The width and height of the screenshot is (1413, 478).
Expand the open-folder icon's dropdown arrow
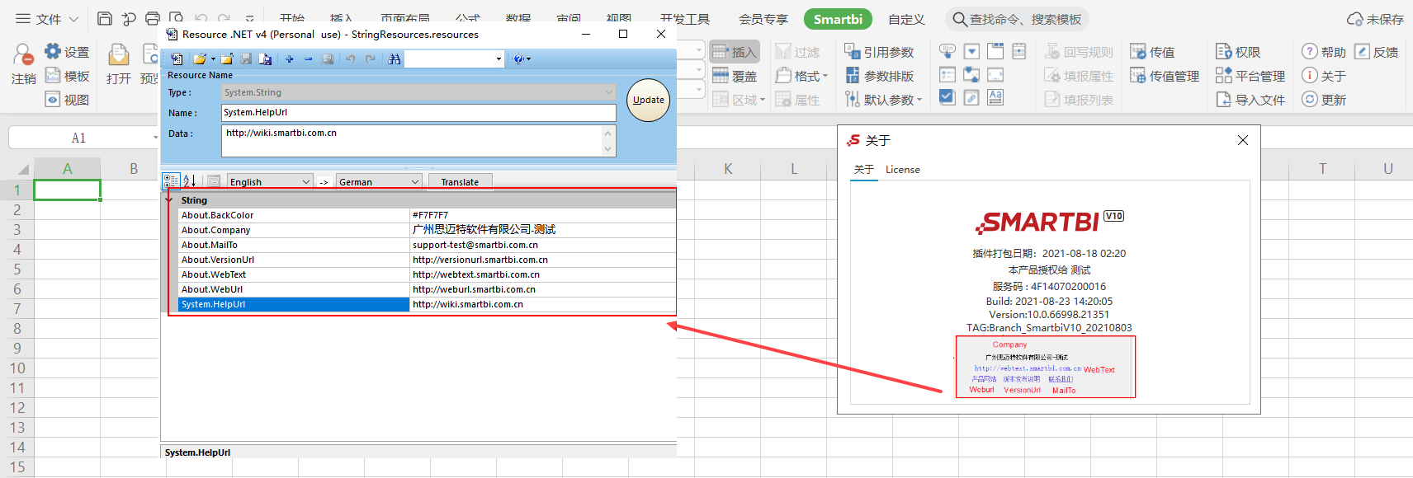(x=213, y=59)
